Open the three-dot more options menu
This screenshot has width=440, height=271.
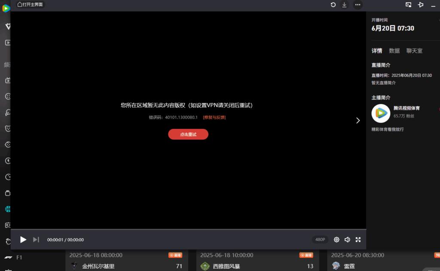click(x=357, y=5)
